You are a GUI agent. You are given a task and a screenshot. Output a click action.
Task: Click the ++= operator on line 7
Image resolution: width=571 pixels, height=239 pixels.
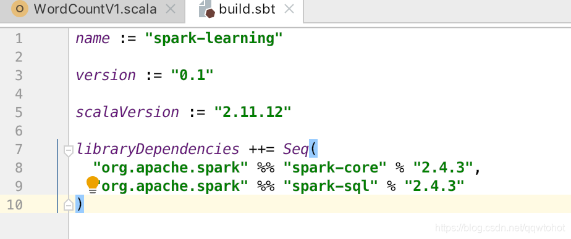[261, 150]
